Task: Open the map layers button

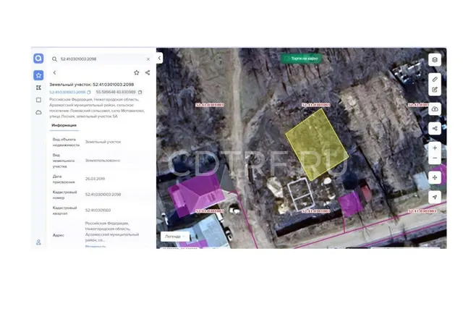Action: click(435, 59)
